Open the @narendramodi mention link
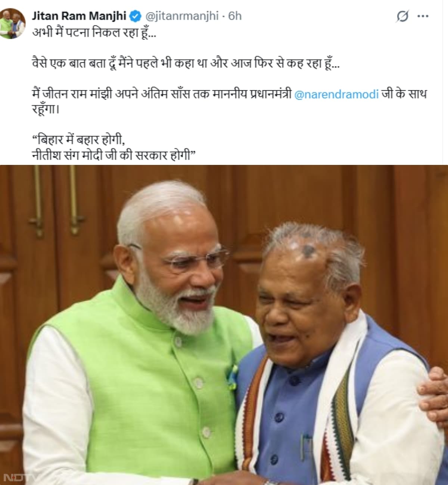Viewport: 448px width, 485px height. [336, 94]
